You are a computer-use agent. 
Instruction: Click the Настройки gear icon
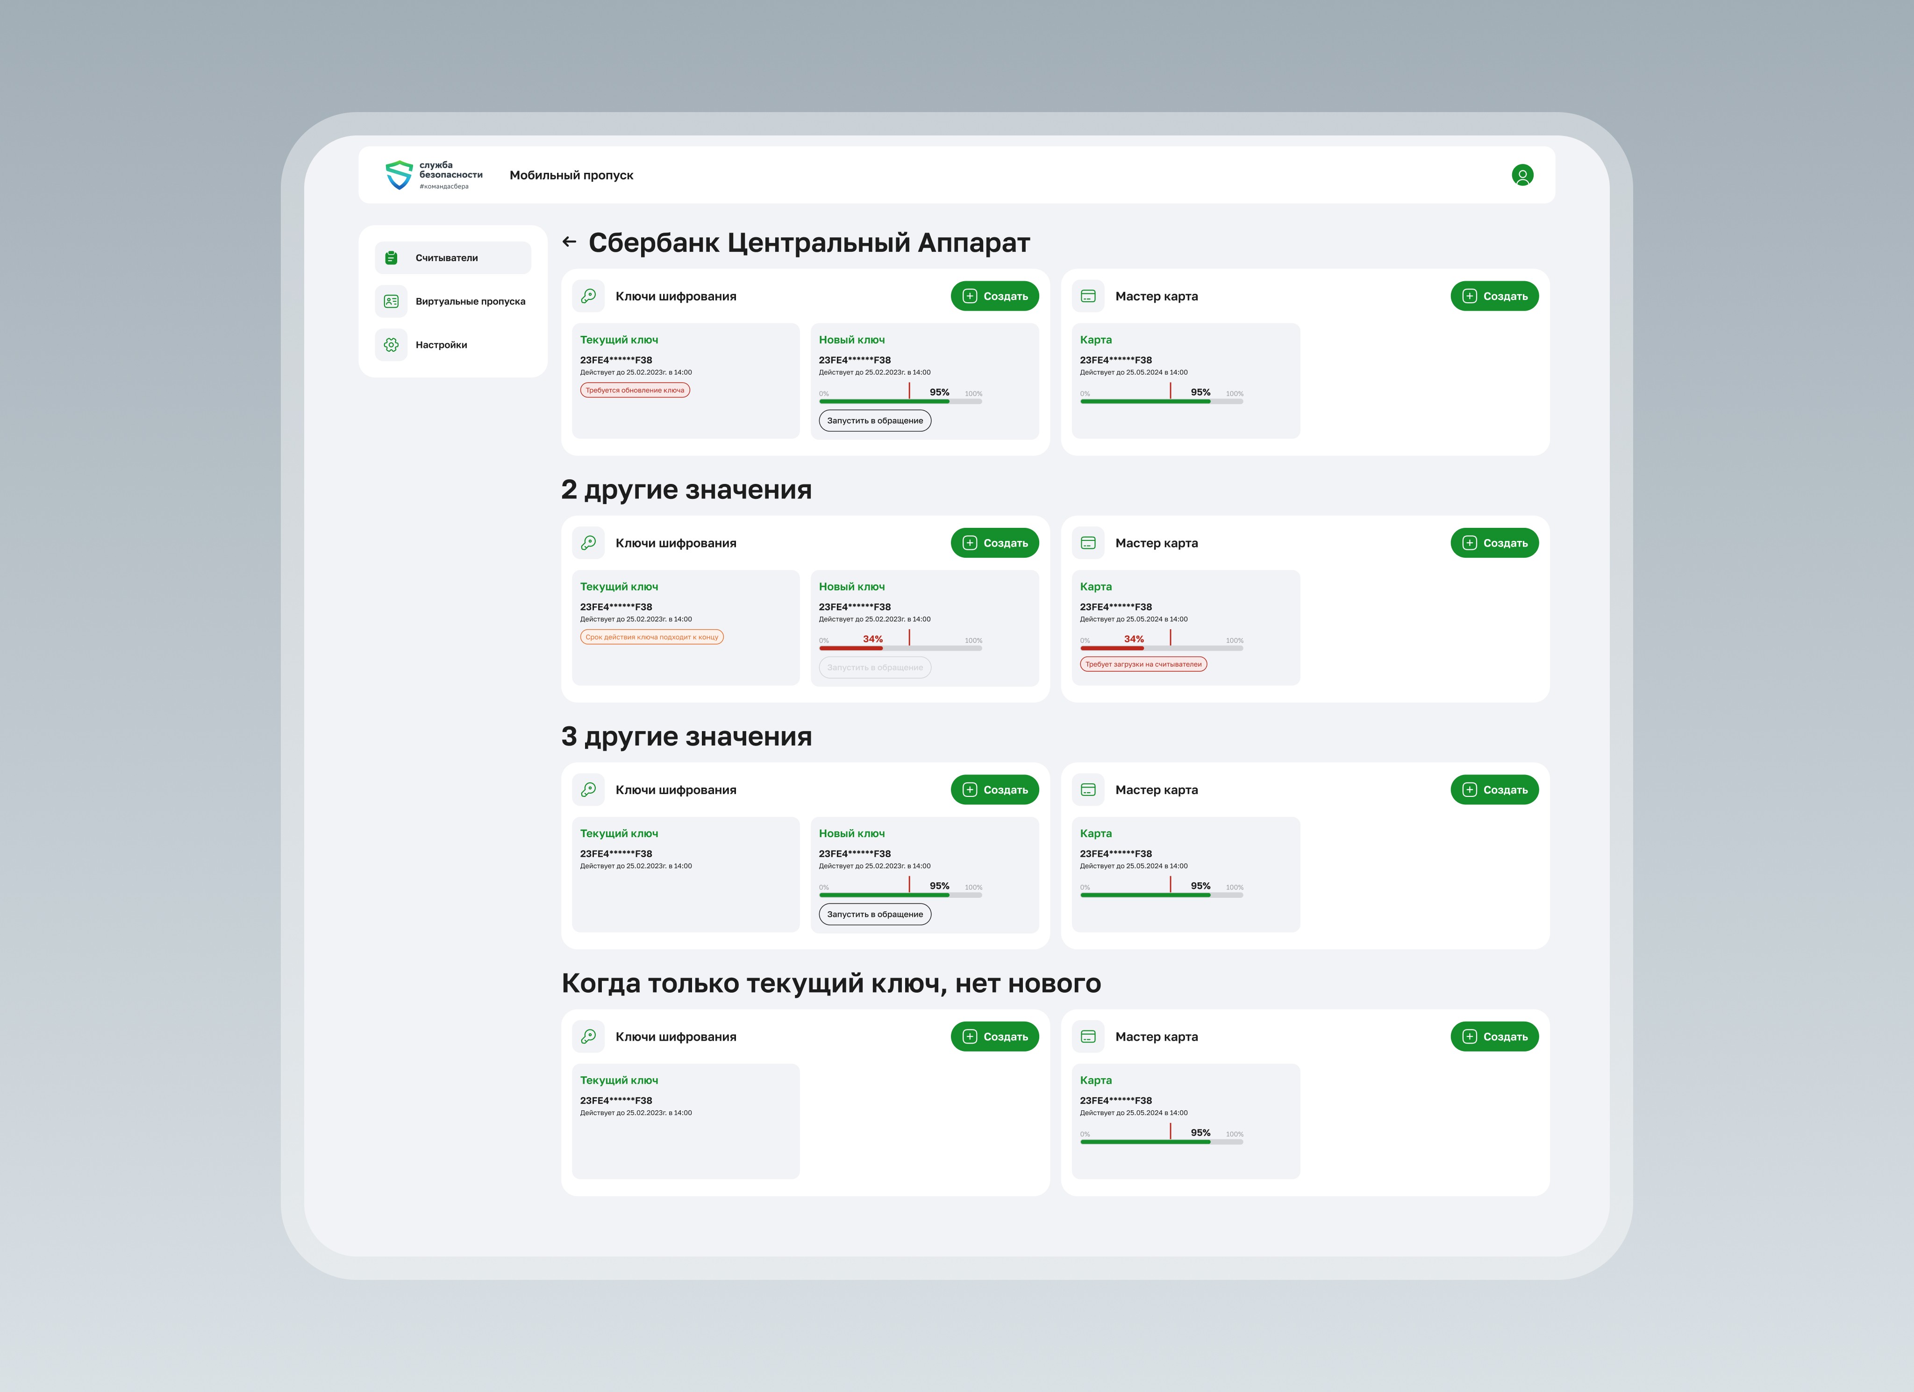point(392,344)
